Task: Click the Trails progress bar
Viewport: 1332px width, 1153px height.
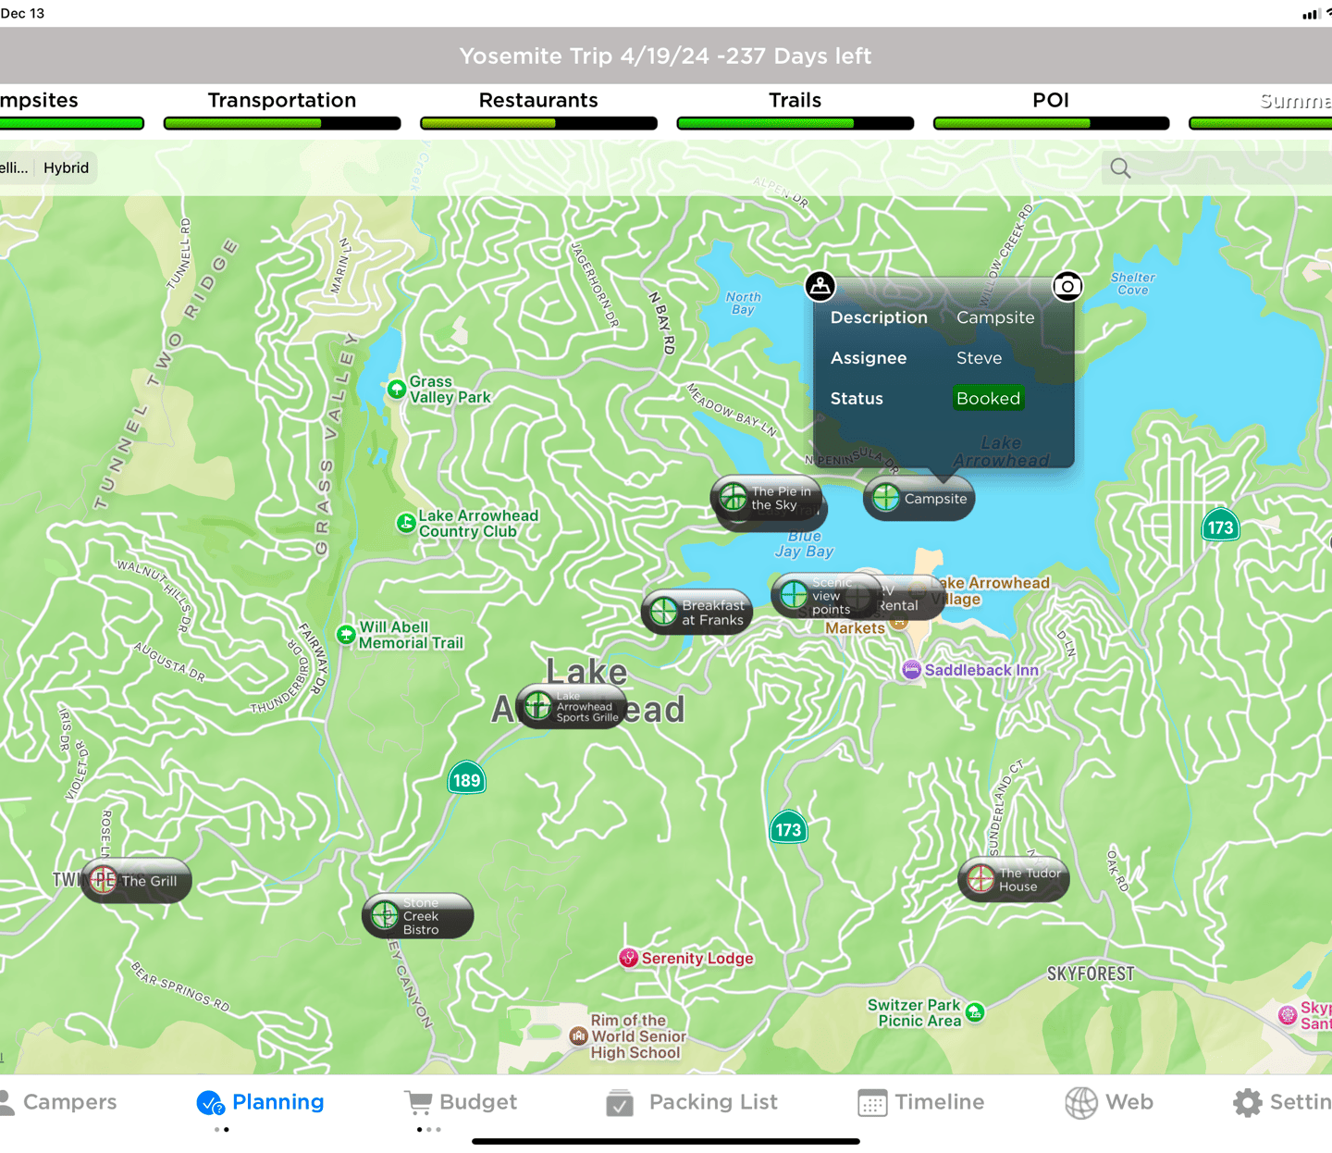Action: [795, 123]
